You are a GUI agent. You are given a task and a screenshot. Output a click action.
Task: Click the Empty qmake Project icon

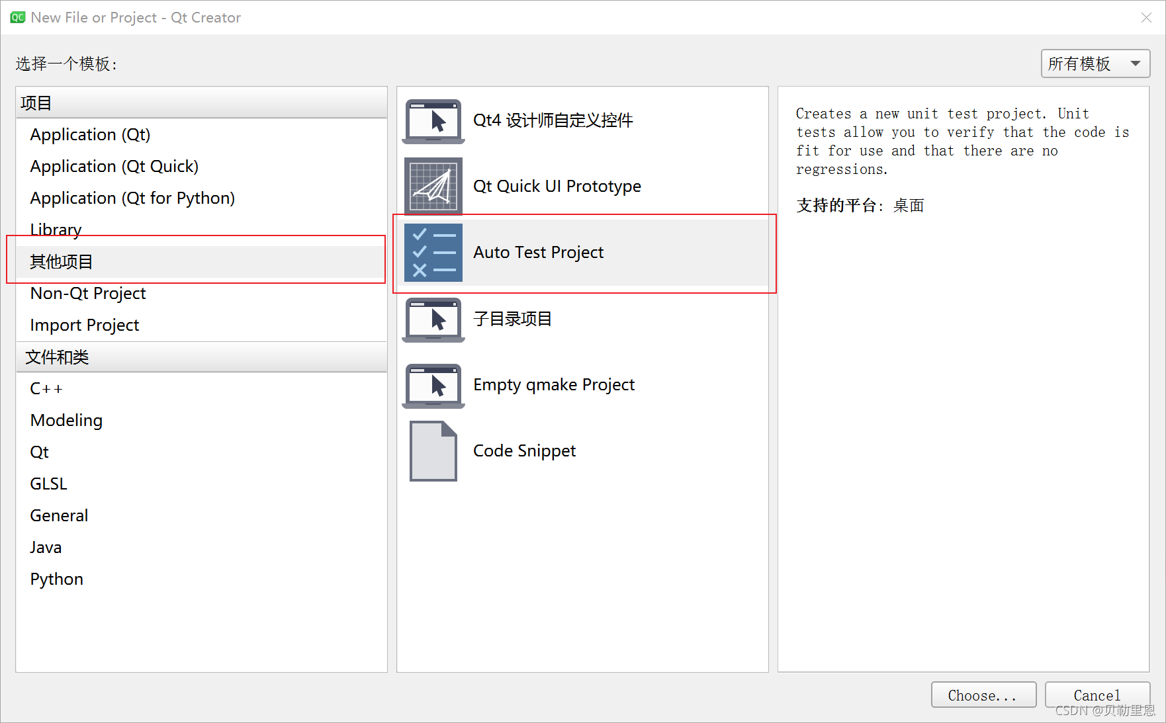[433, 386]
